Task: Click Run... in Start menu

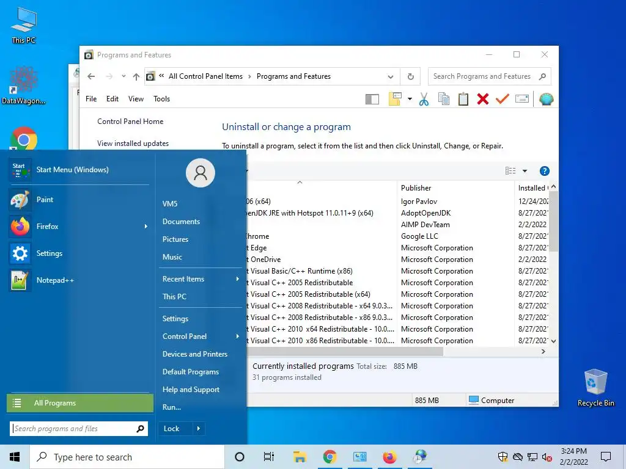Action: pos(172,407)
